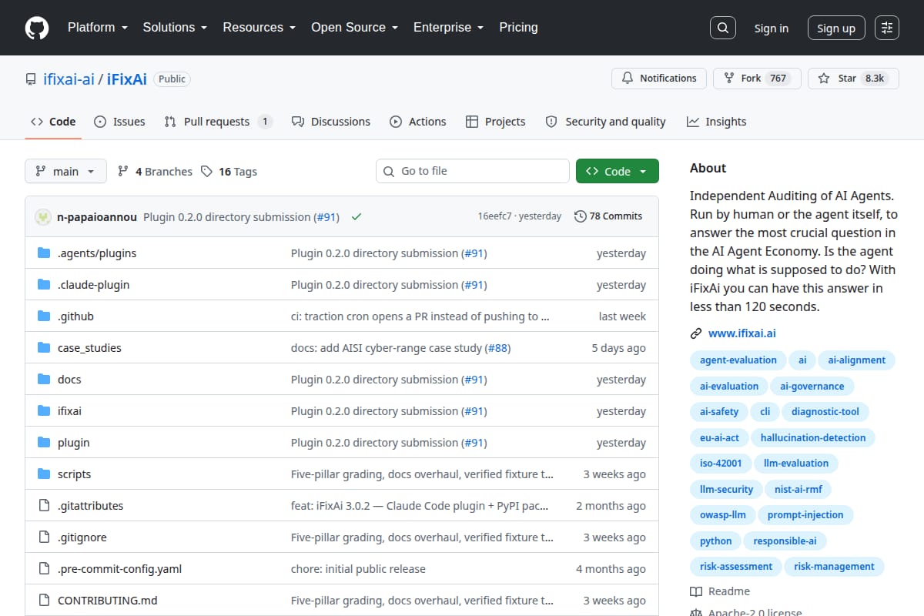Select the eu-ai-act topic tag
This screenshot has height=616, width=924.
(719, 438)
